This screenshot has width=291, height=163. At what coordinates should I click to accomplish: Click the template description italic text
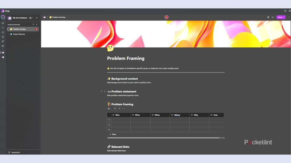[144, 69]
